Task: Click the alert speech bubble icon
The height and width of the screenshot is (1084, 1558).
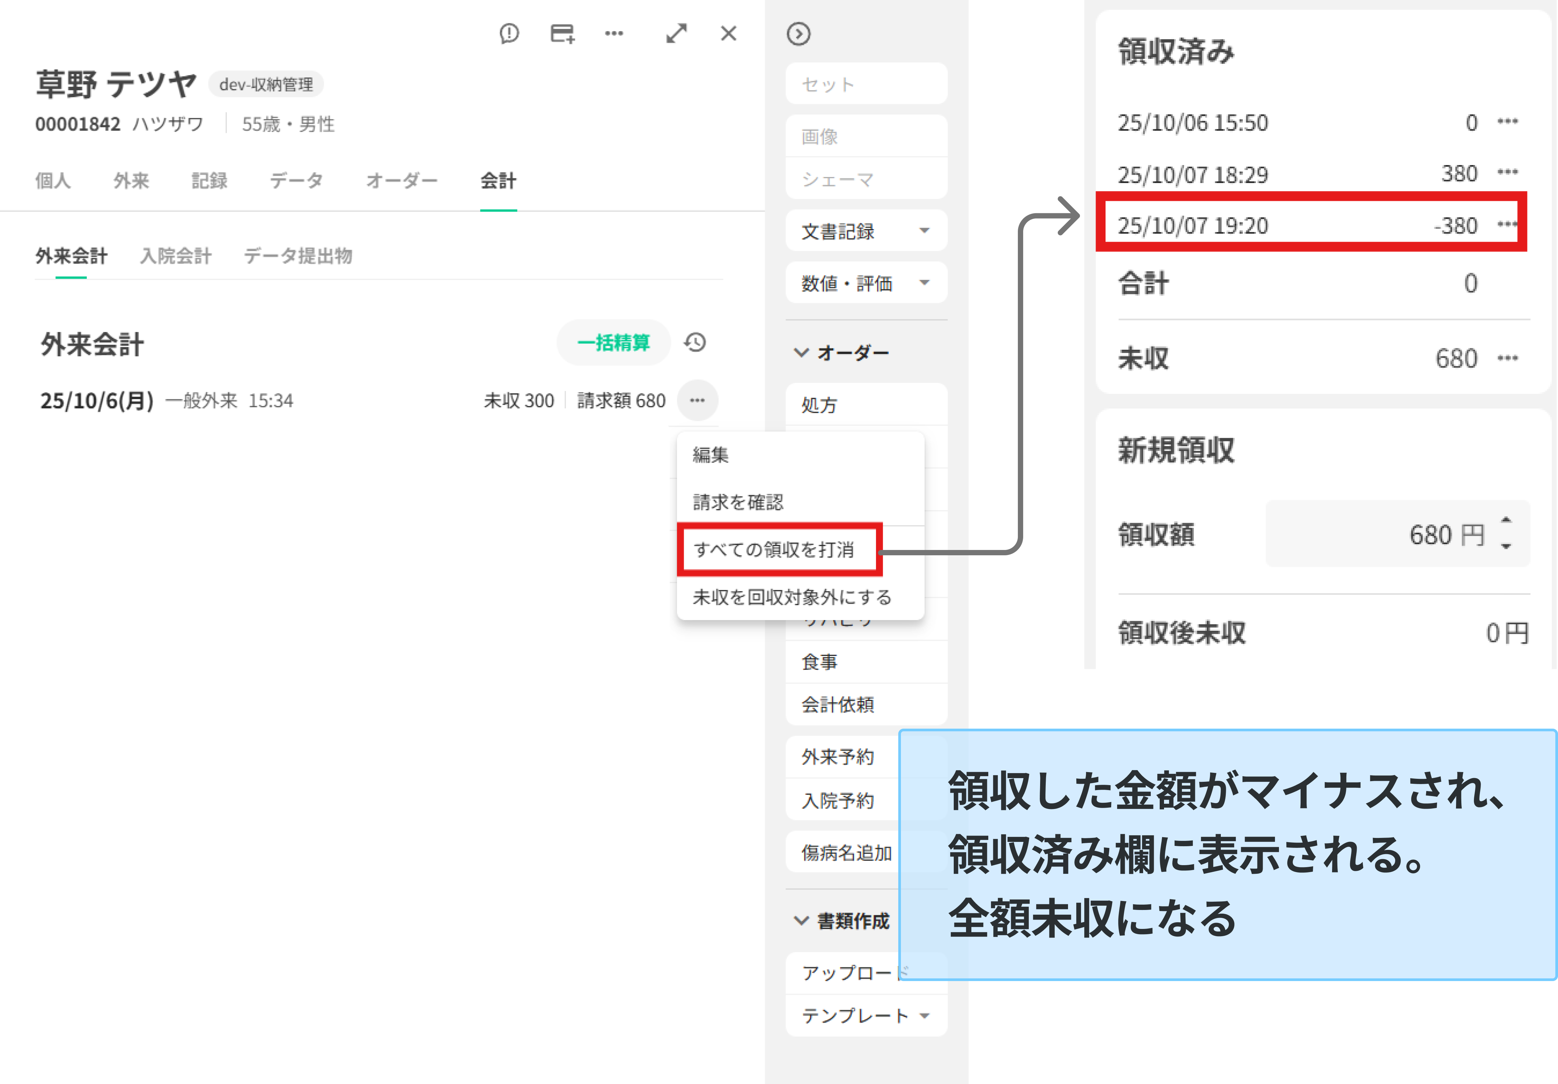Action: (509, 33)
